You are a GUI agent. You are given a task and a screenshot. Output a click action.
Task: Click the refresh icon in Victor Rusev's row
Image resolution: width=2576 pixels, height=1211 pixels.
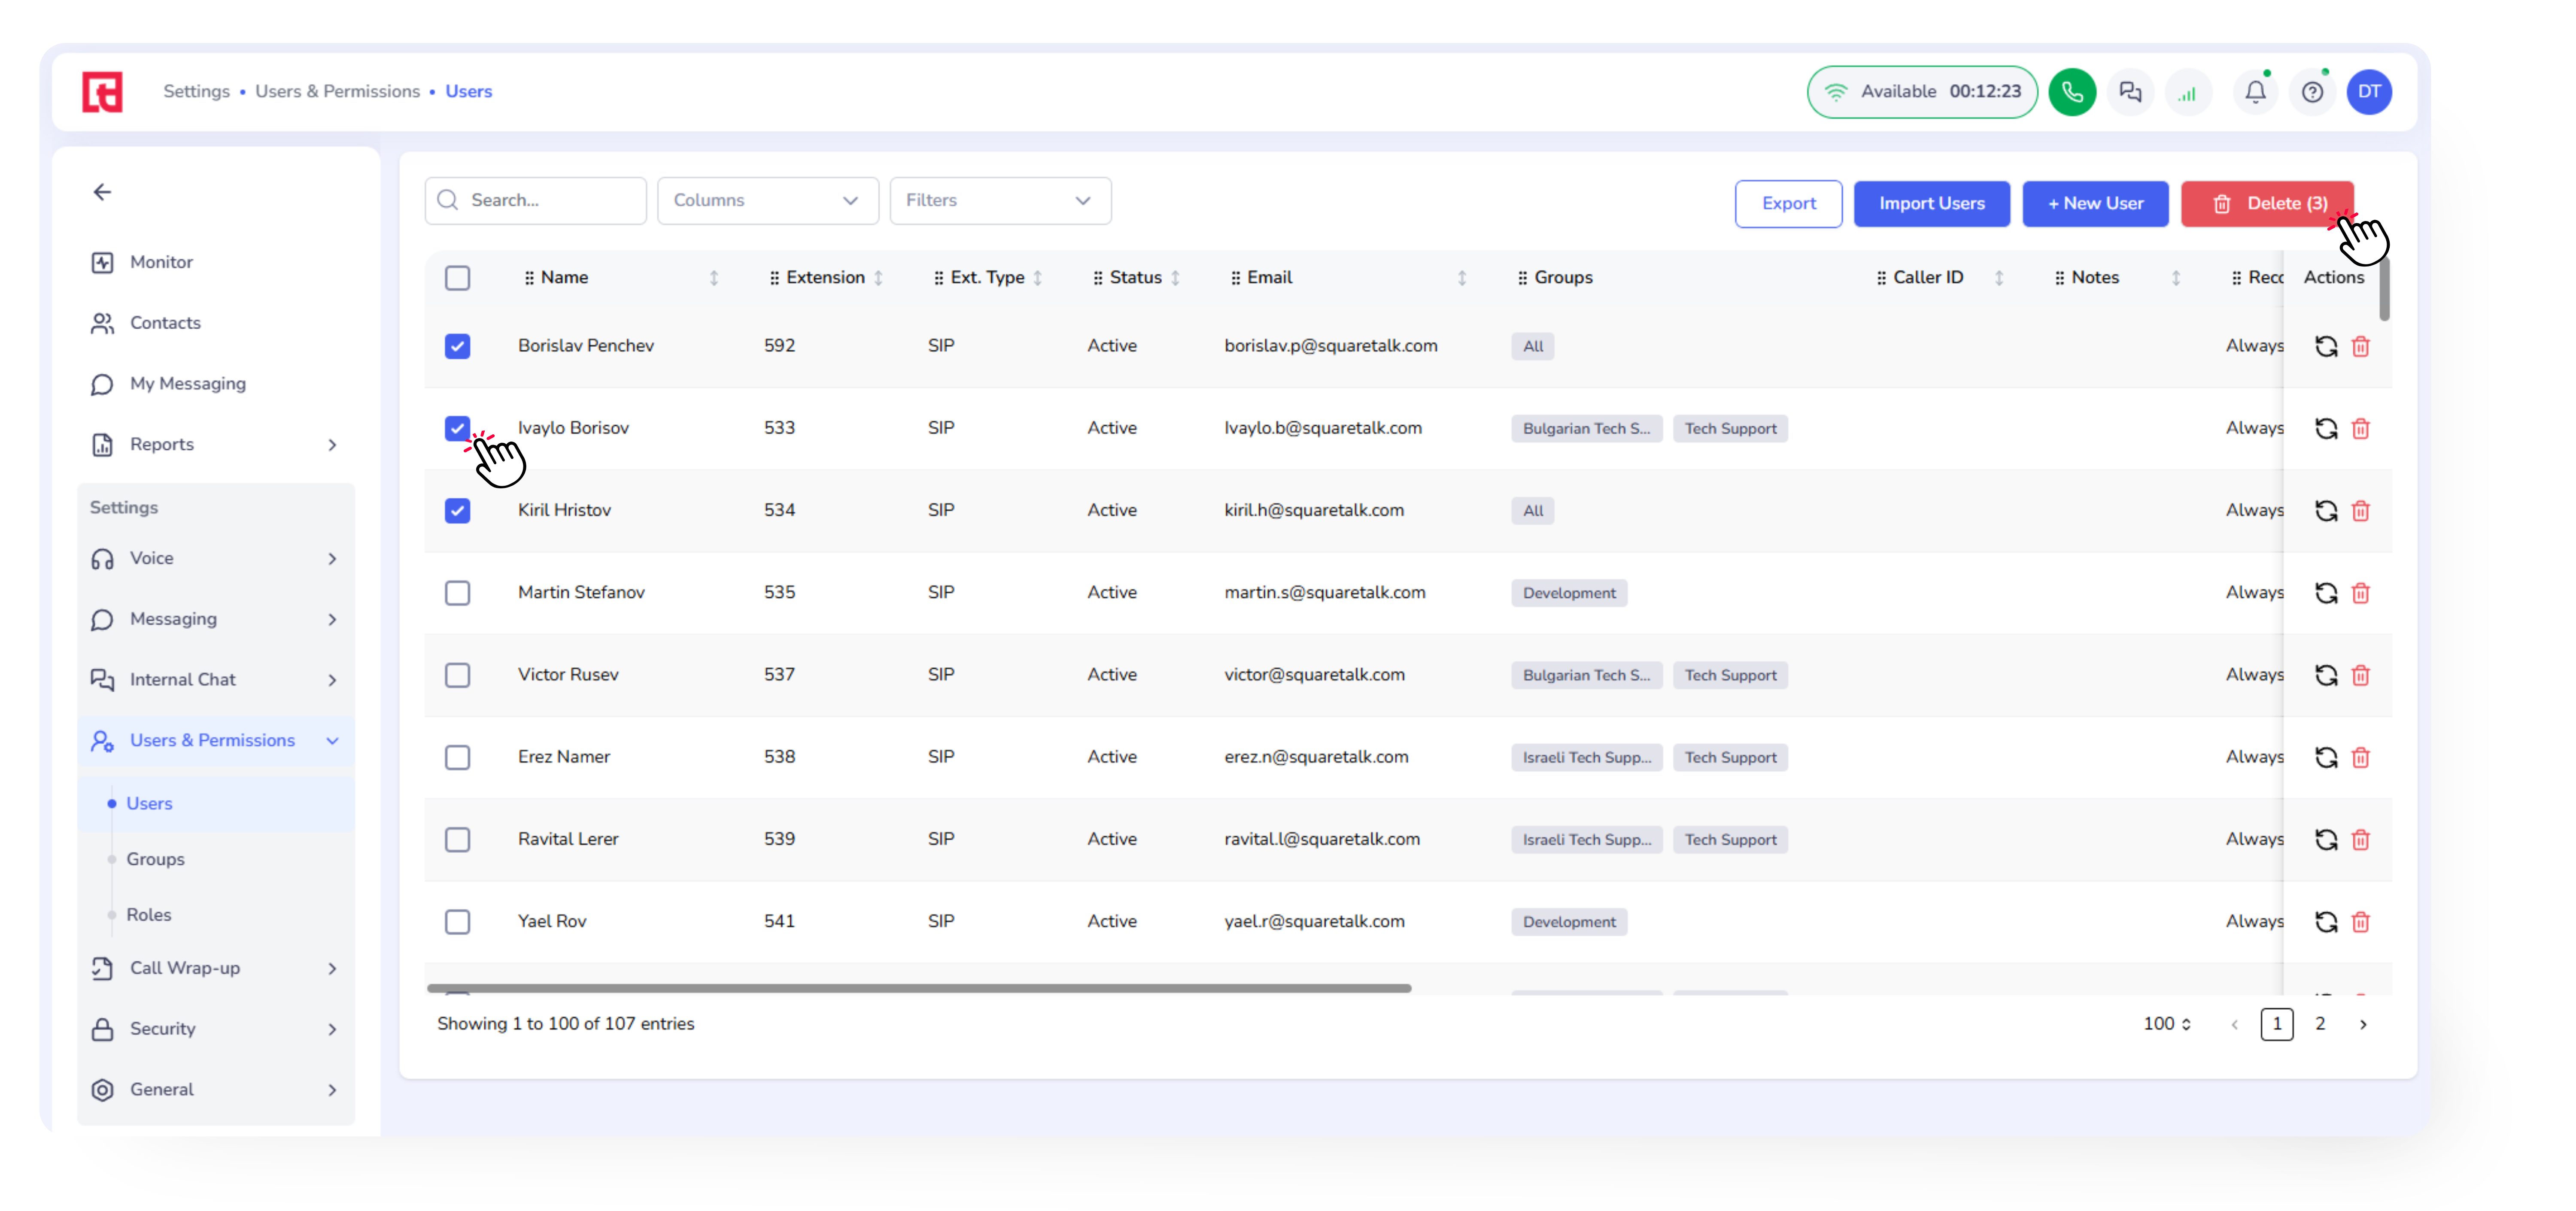coord(2326,675)
